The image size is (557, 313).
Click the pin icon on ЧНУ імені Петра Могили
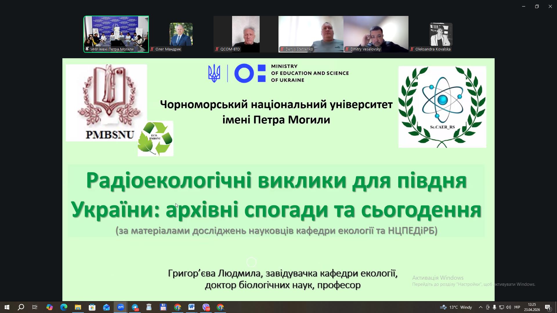coord(87,49)
